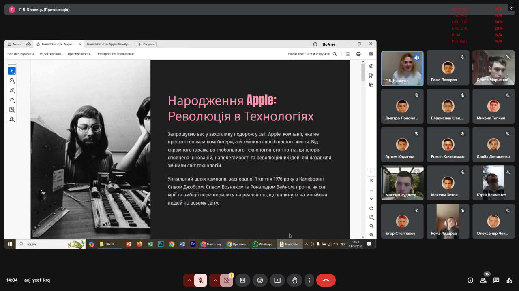Open more options three dots menu
Image resolution: width=519 pixels, height=291 pixels.
309,280
